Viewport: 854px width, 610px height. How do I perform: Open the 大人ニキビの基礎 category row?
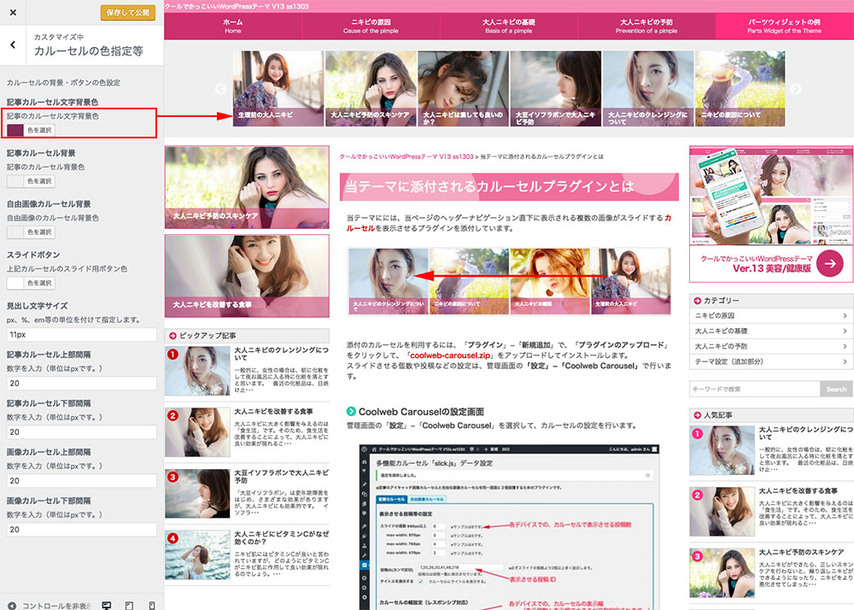click(x=771, y=331)
